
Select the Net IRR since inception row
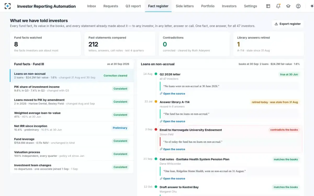pyautogui.click(x=72, y=128)
